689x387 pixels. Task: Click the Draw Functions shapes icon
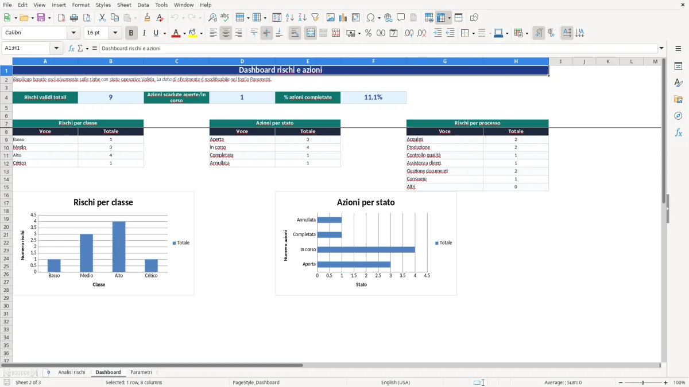474,18
